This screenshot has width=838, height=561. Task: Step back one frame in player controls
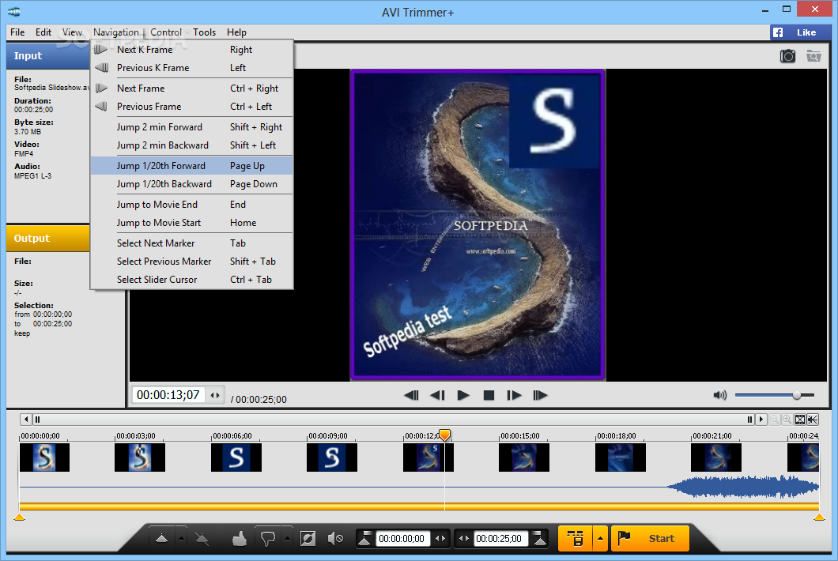tap(438, 395)
